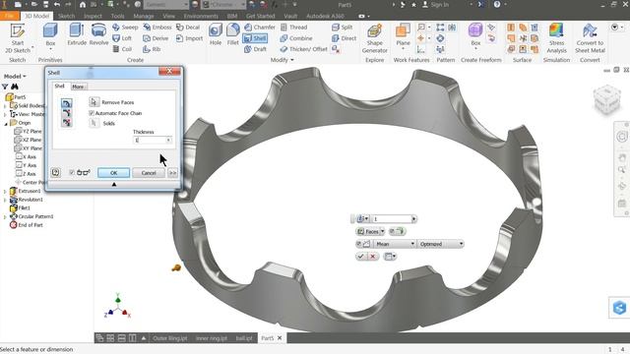Pick the Thicken/Offset tool
This screenshot has height=354, width=630.
tap(303, 49)
